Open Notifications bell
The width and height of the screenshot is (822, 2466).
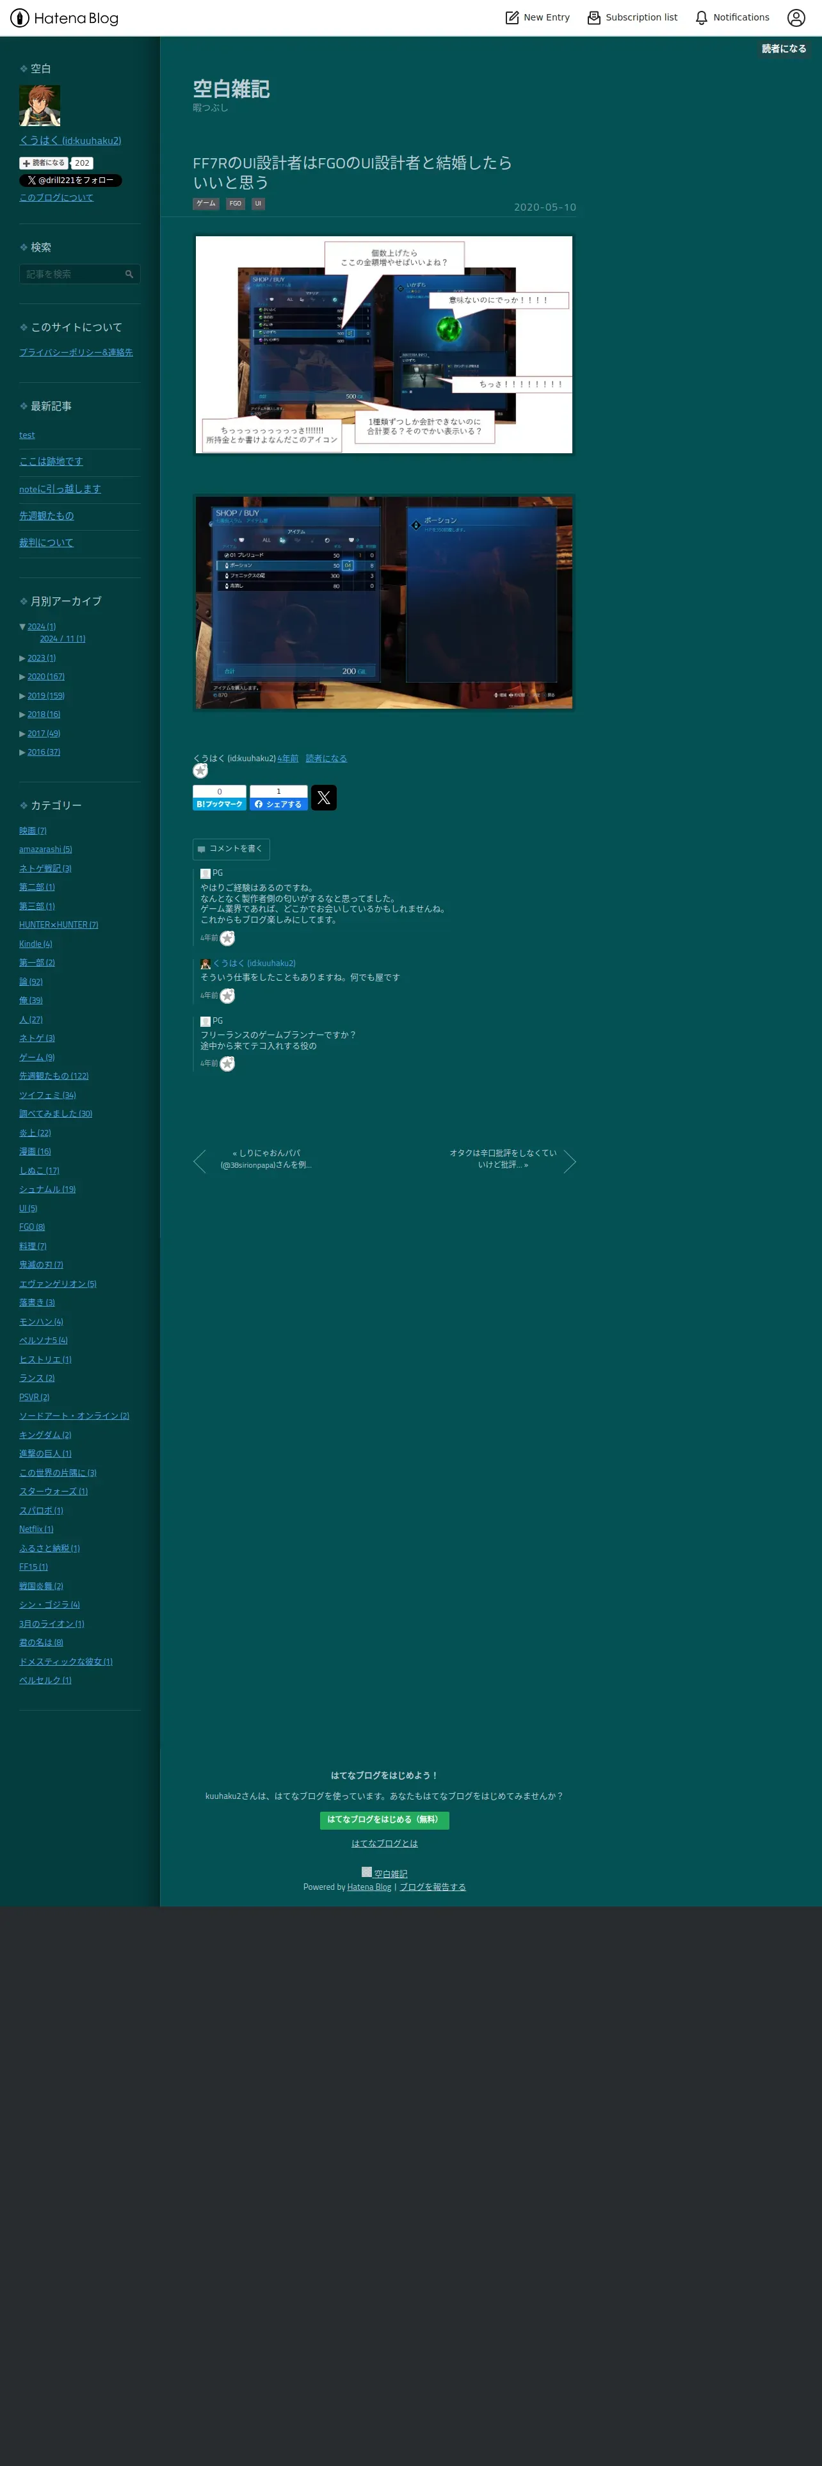pyautogui.click(x=732, y=17)
